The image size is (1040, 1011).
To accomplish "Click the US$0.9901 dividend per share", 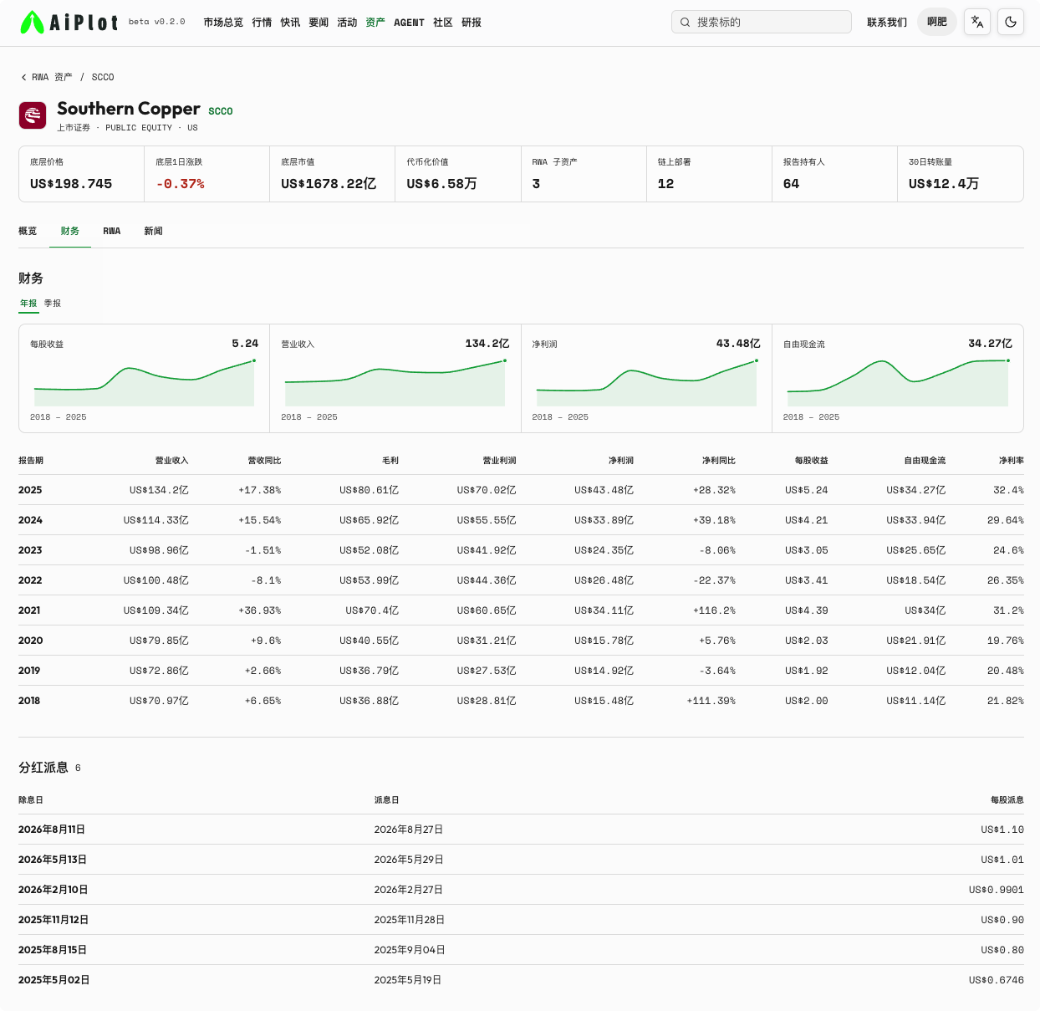I will point(997,890).
